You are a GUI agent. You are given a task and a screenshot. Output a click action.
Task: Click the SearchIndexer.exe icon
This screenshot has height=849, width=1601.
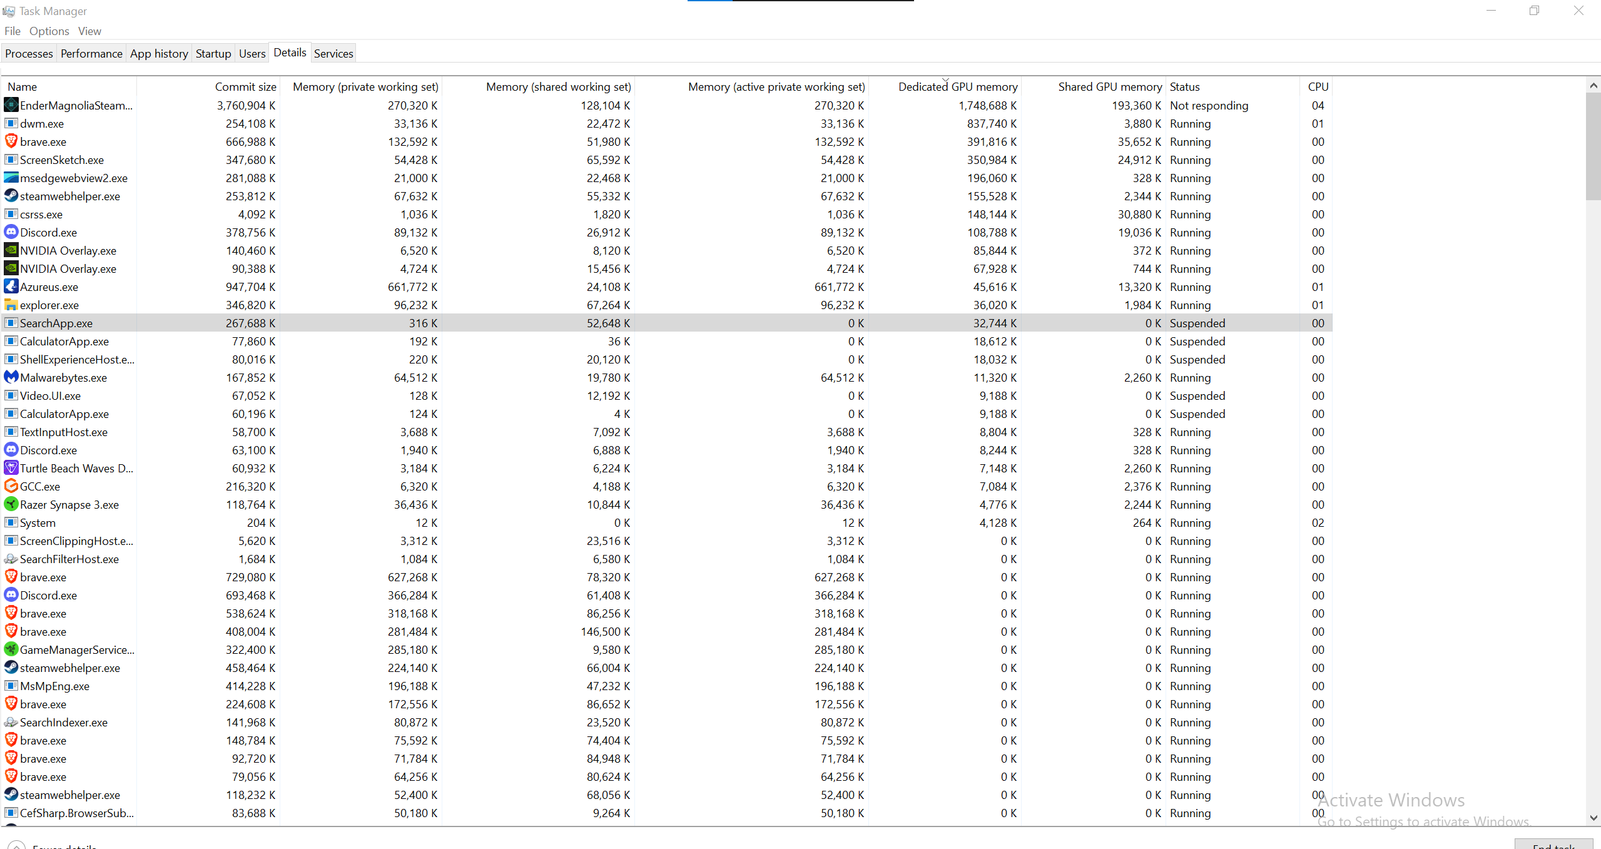click(x=11, y=722)
